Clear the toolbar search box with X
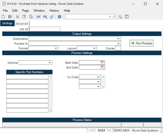 [110, 17]
